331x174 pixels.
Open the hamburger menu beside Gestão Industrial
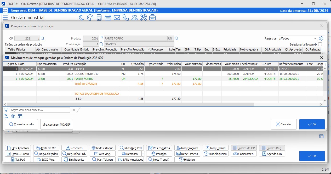coord(5,18)
